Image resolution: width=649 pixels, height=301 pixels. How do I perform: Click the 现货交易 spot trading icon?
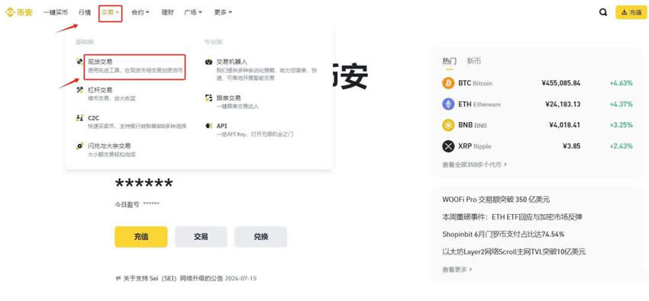coord(80,62)
